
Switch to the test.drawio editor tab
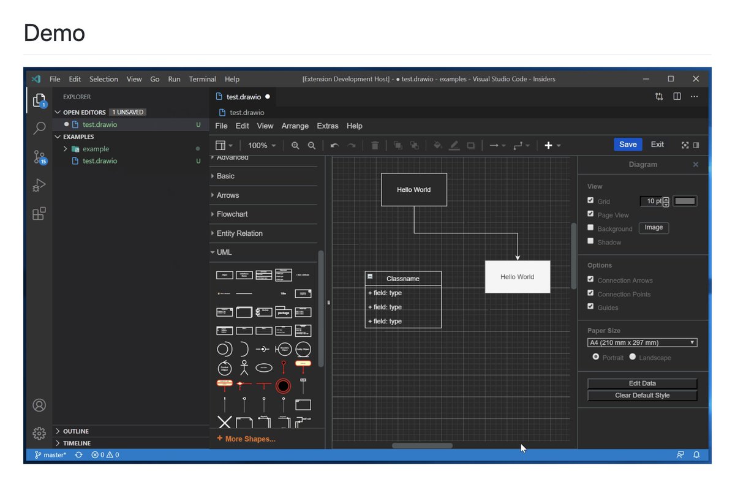click(243, 97)
